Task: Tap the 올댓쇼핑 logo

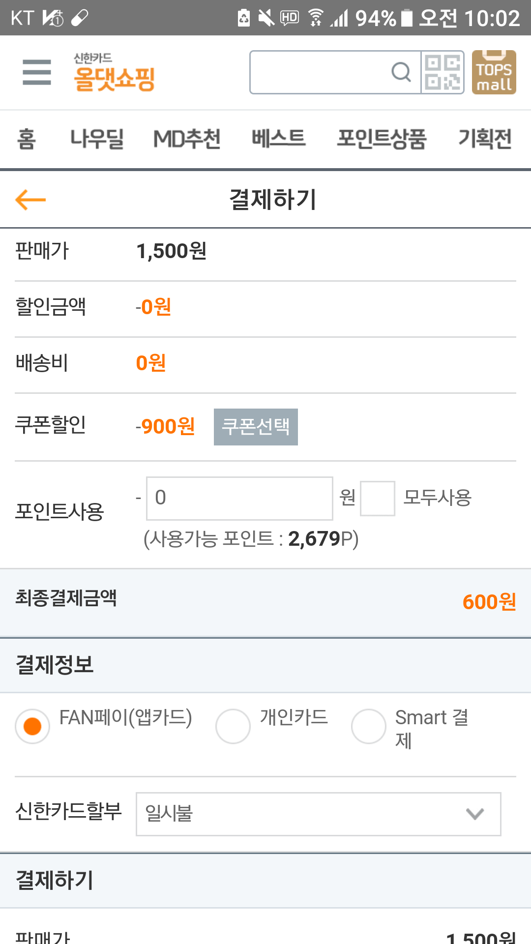Action: (x=114, y=73)
